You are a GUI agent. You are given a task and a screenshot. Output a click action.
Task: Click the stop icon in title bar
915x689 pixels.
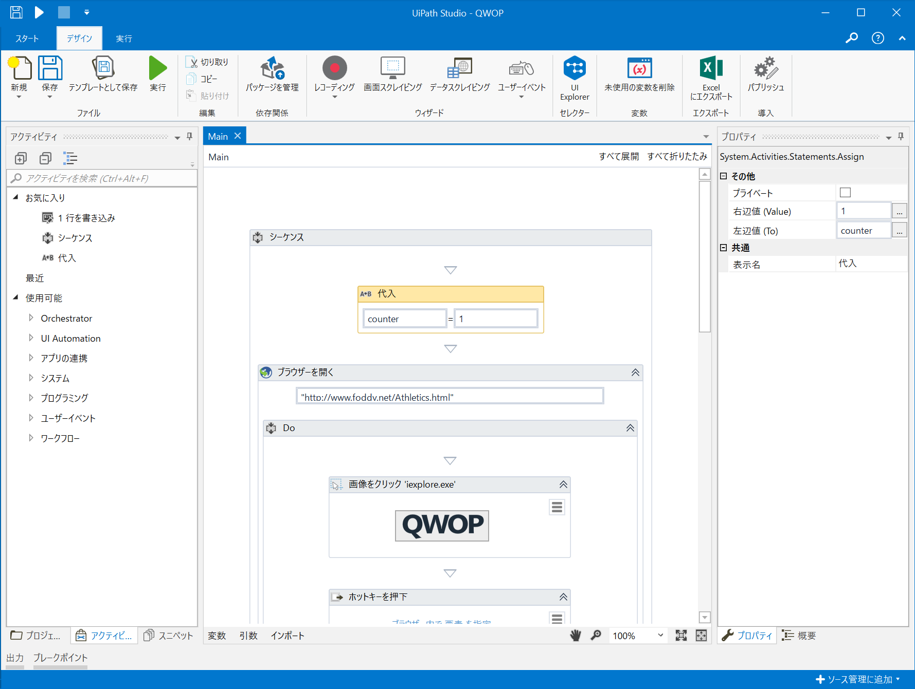coord(64,12)
